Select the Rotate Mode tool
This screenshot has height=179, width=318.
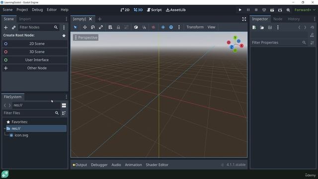pos(93,27)
